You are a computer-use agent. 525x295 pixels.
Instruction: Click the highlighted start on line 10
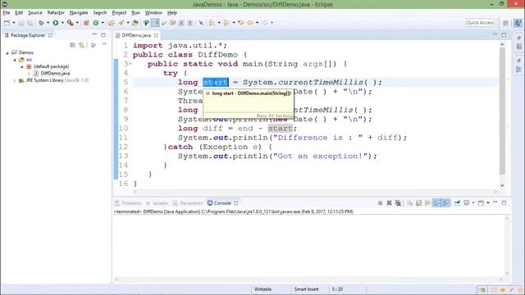click(x=280, y=129)
